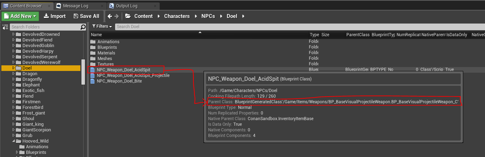The width and height of the screenshot is (485, 157).
Task: Open the Filters dropdown
Action: point(102,26)
